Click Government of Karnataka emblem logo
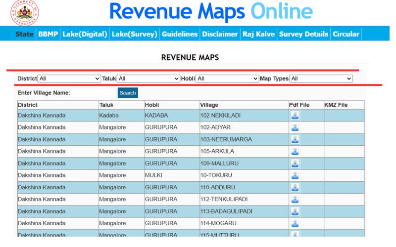 click(24, 13)
